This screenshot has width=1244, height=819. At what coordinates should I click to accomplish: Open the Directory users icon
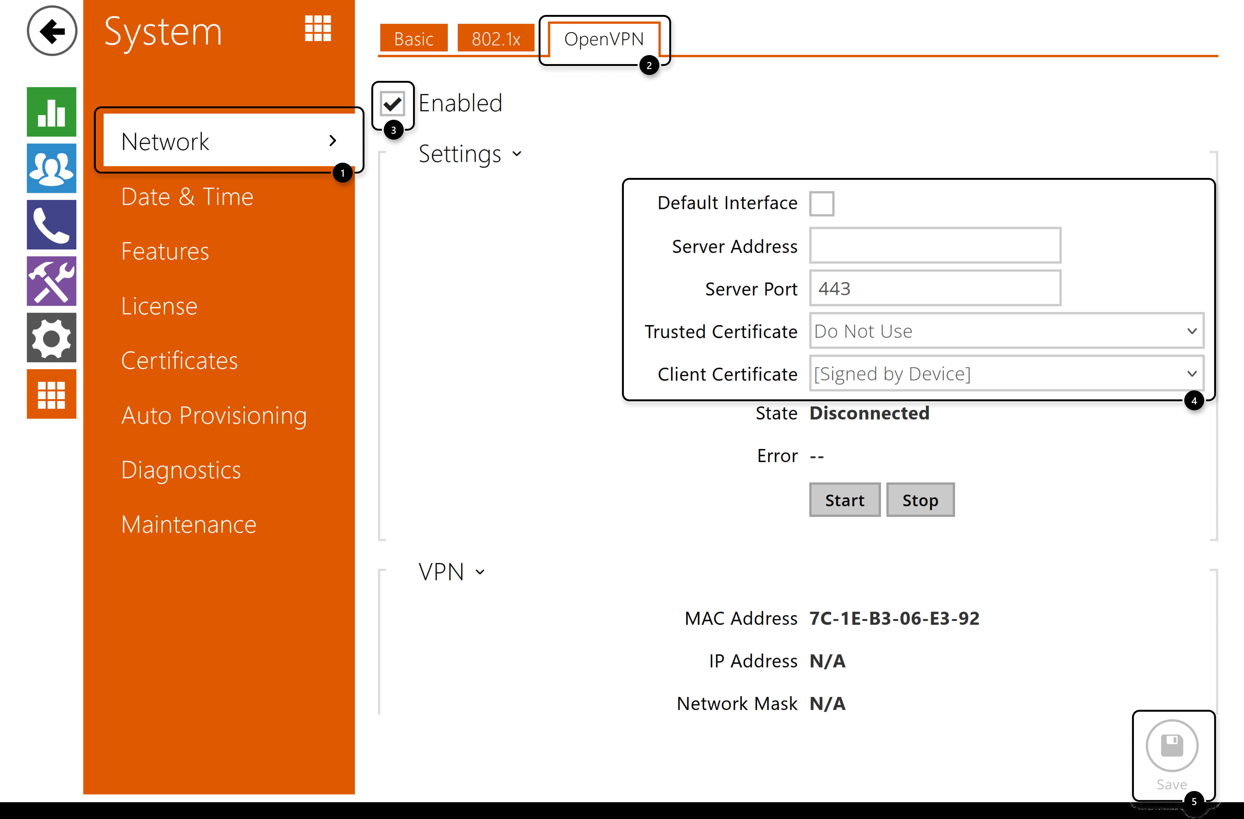[52, 168]
